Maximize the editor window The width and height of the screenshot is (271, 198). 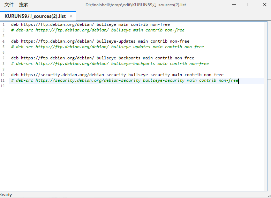(x=249, y=5)
